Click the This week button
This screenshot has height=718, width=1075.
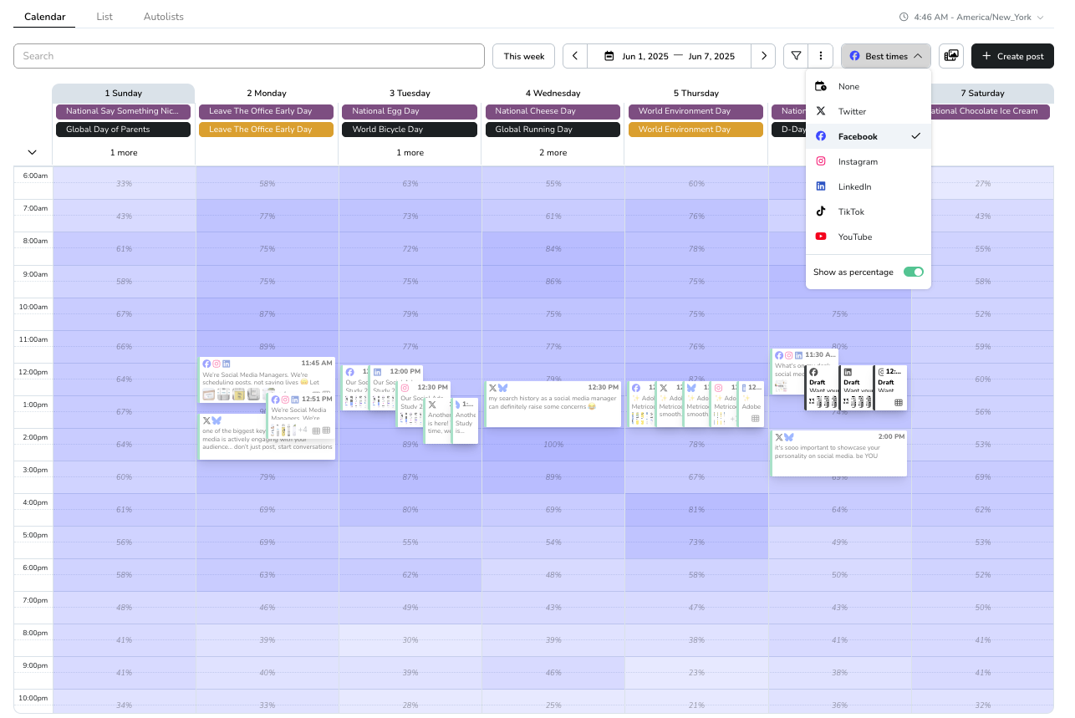[x=524, y=56]
